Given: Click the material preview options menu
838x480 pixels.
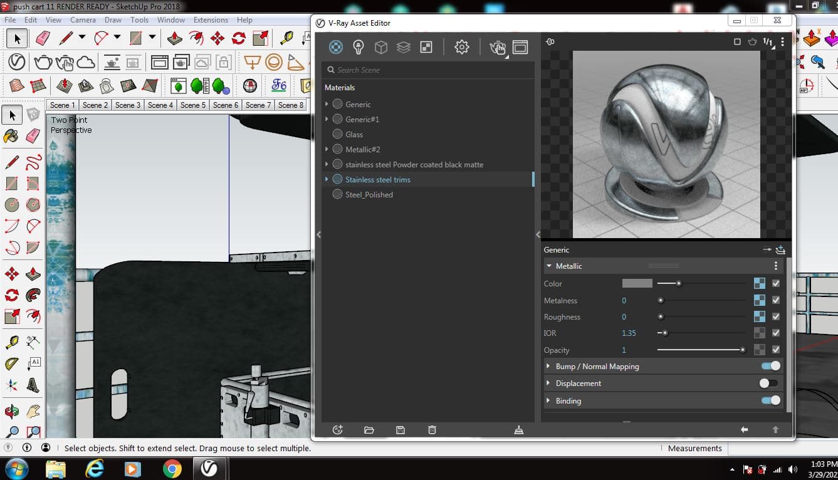Looking at the screenshot, I should click(782, 42).
